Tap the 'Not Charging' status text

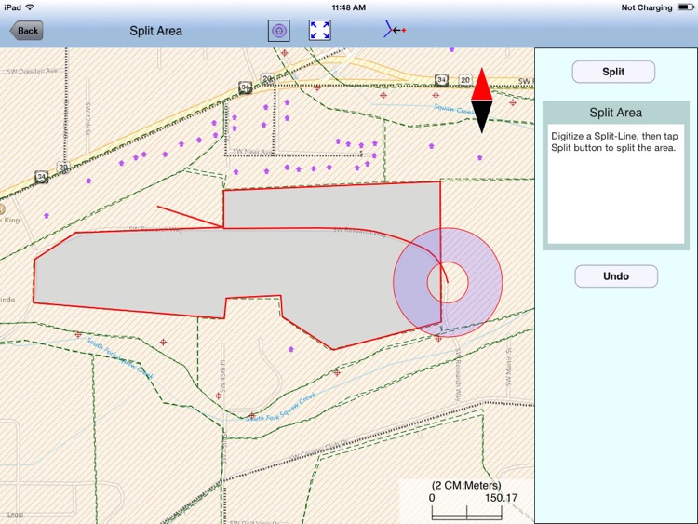pyautogui.click(x=647, y=7)
